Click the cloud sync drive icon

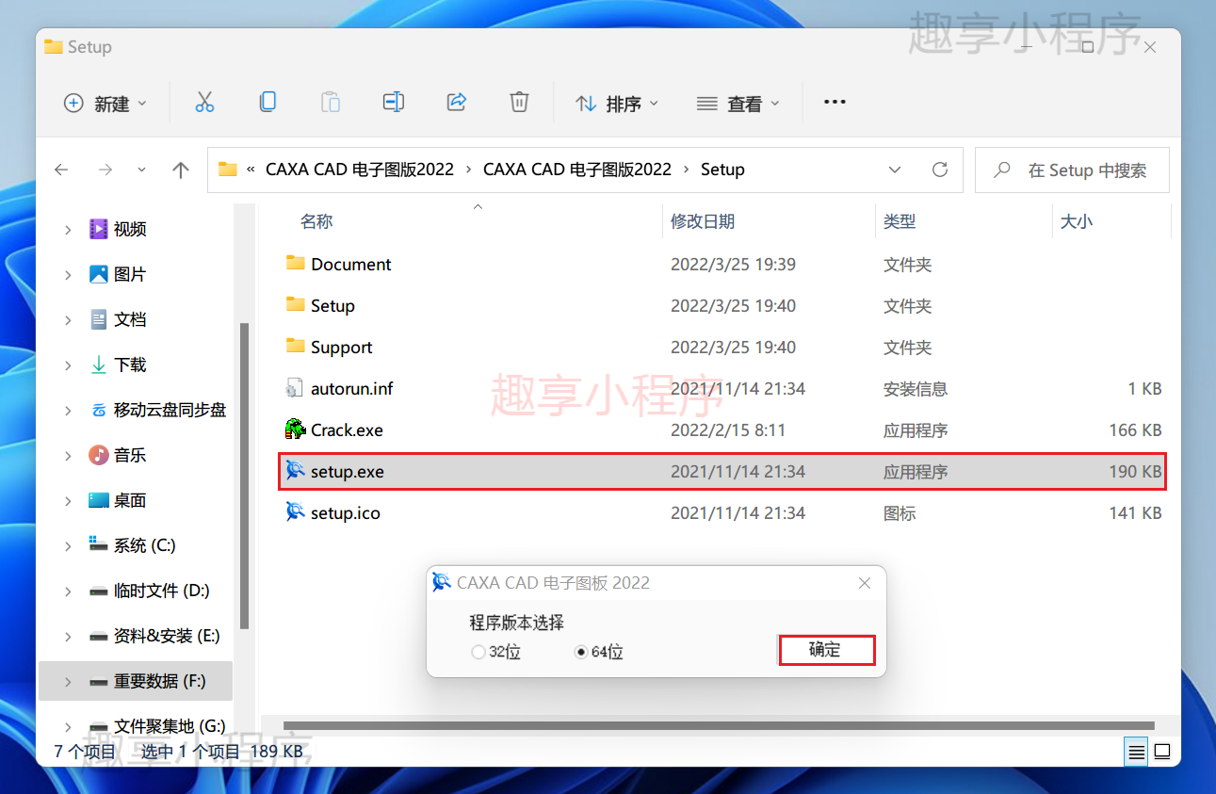(98, 410)
